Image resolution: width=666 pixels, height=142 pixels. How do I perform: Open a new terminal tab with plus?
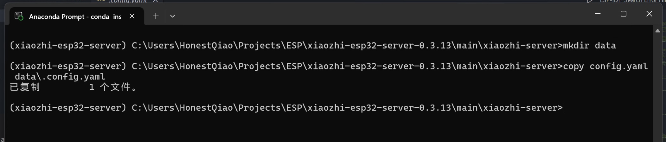pos(156,16)
